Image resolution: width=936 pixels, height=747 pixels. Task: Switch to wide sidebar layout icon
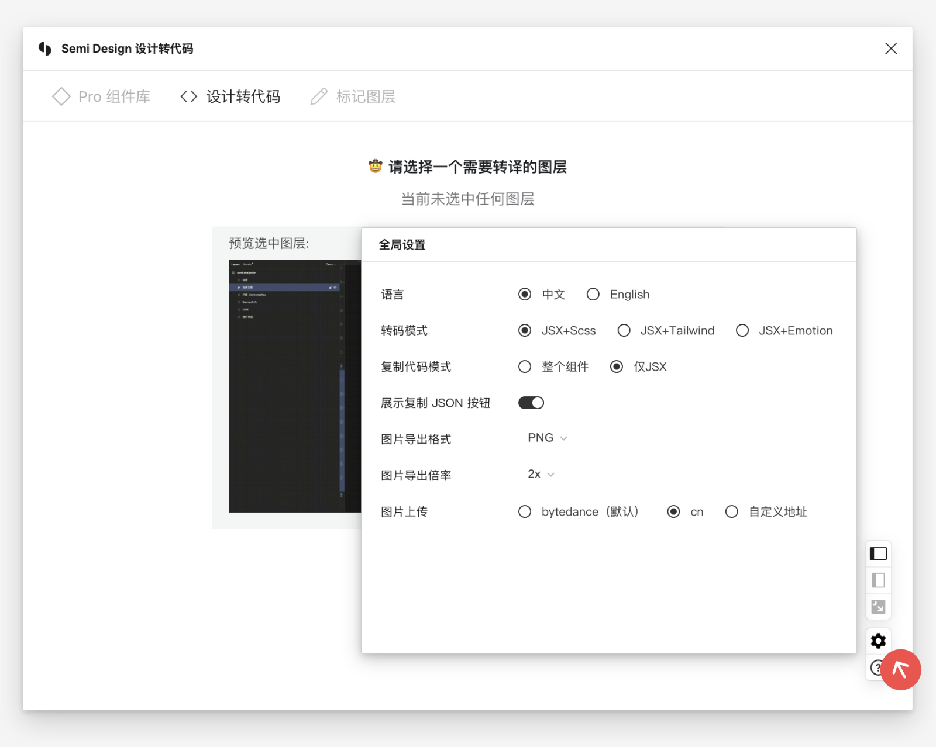878,554
